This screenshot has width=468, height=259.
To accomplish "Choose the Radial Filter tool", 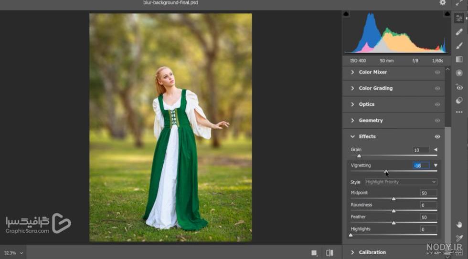I will [x=459, y=73].
